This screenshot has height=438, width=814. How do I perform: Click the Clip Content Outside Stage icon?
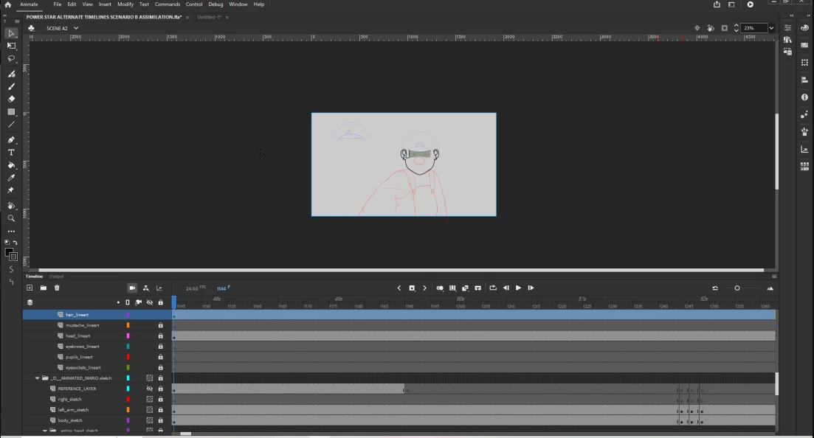725,28
